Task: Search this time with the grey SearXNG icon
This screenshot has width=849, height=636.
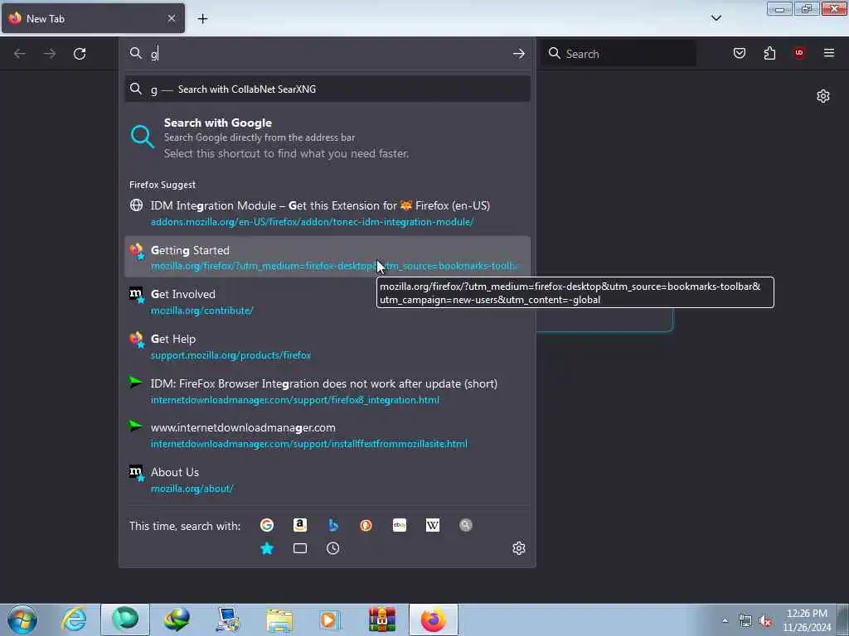Action: pos(466,525)
